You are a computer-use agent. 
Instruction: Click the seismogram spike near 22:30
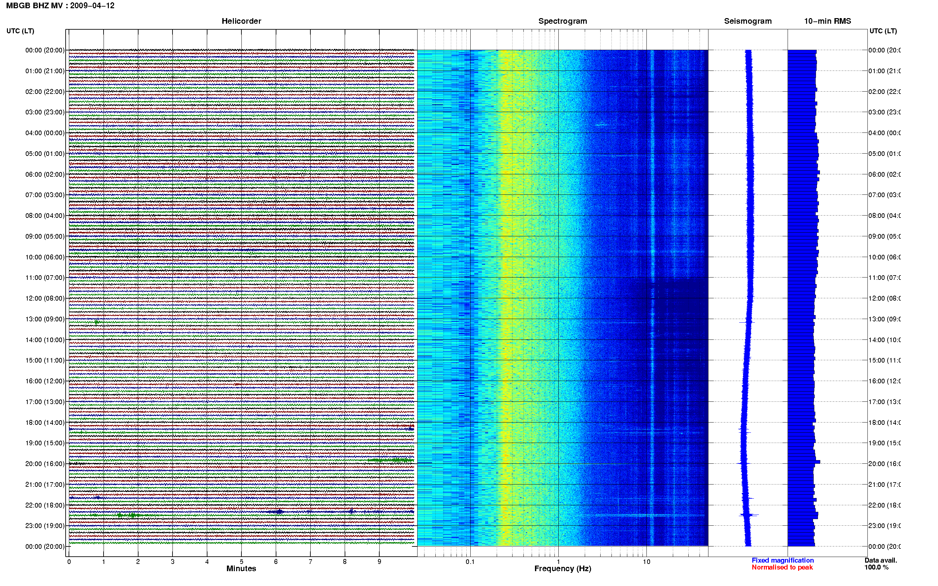point(748,515)
